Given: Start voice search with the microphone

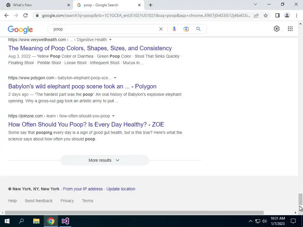Looking at the screenshot, I should (x=174, y=29).
